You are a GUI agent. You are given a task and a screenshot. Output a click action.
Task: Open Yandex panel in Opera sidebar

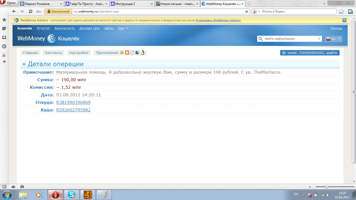pyautogui.click(x=4, y=55)
